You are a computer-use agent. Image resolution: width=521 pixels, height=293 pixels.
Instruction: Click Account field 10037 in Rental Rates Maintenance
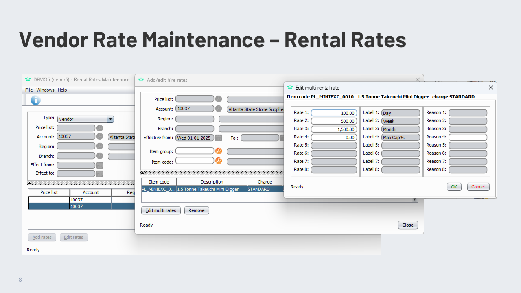tap(76, 136)
